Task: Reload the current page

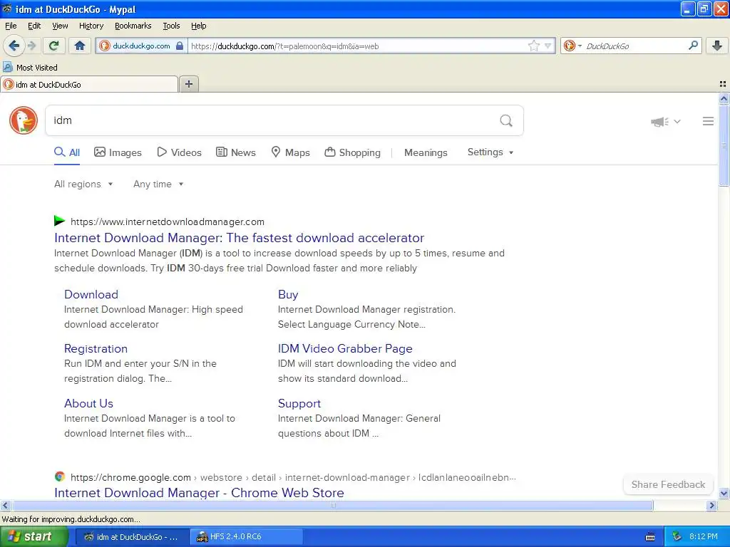Action: coord(54,46)
